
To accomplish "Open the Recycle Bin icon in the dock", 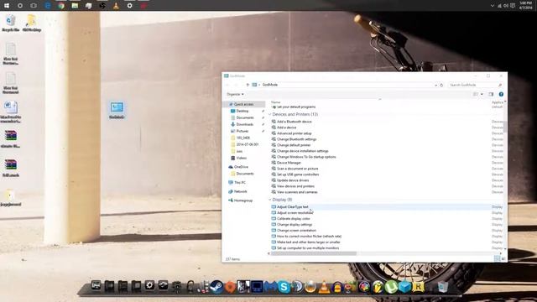I will (x=442, y=287).
